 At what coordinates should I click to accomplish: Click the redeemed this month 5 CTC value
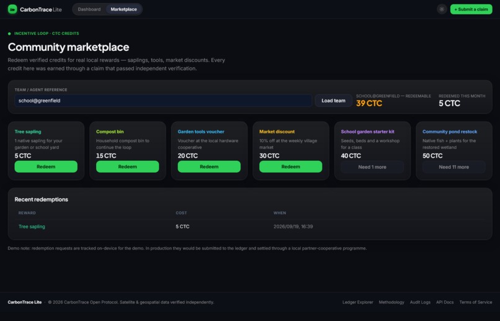(x=449, y=104)
